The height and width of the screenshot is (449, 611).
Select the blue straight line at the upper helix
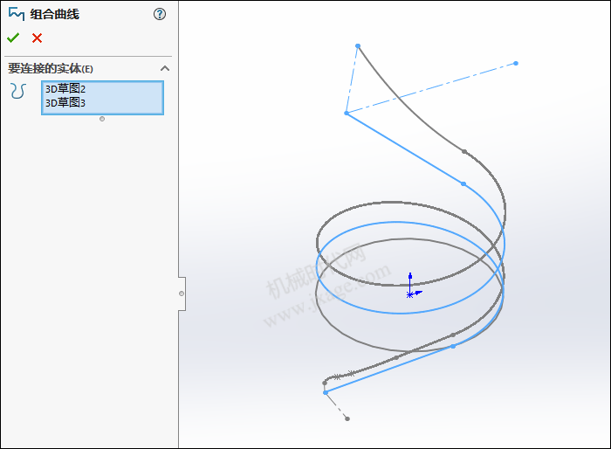(x=404, y=148)
